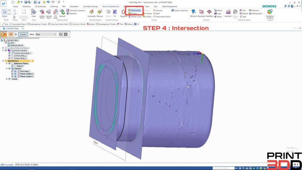Screen dimensions: 302x170
Task: Open the Sketching ribbon tab
Action: coord(26,6)
